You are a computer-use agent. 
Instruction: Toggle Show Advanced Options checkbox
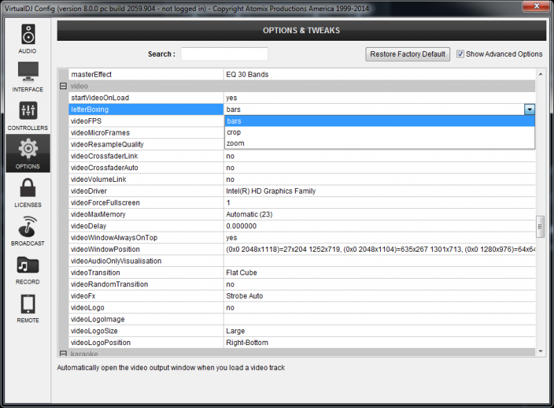pos(460,54)
